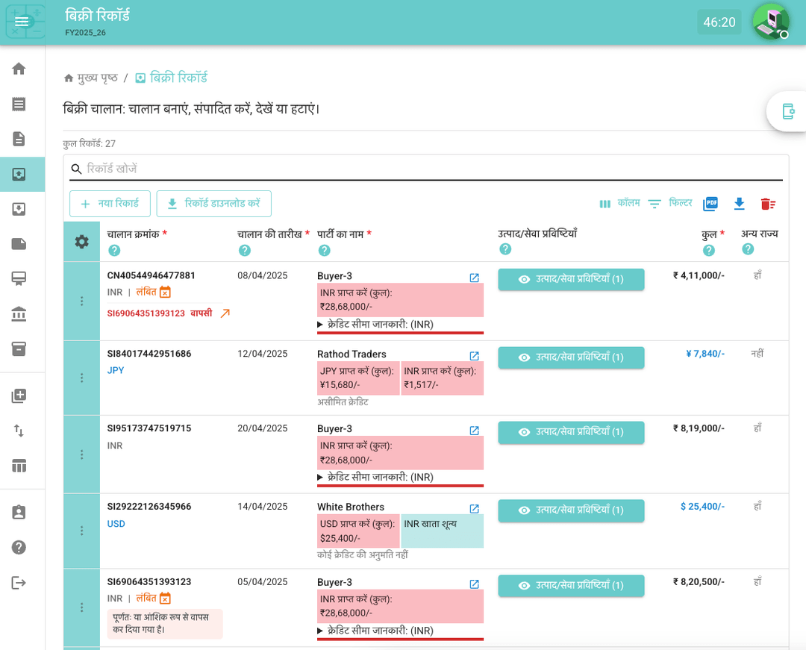Screen dimensions: 806x650
Task: Click the help icon in left sidebar
Action: pos(19,547)
